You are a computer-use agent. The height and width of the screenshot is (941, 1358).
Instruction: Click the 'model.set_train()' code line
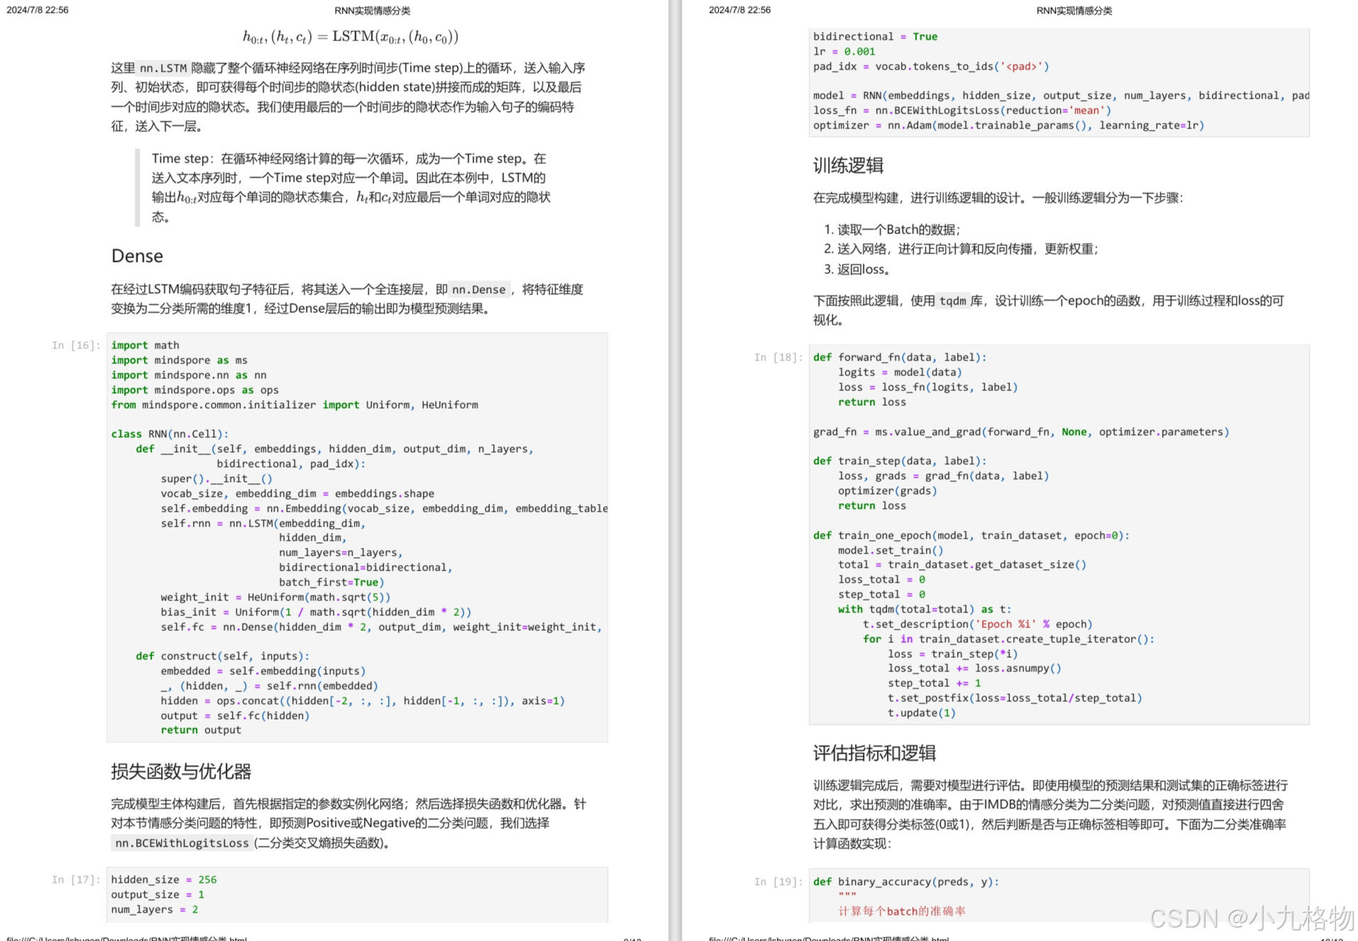coord(890,551)
